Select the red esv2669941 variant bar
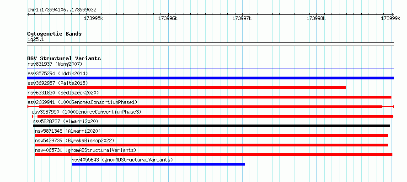The image size is (407, 182). click(x=210, y=107)
